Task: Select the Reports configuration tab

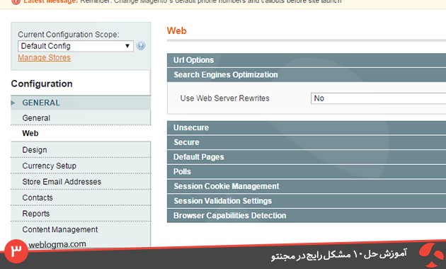Action: click(81, 213)
